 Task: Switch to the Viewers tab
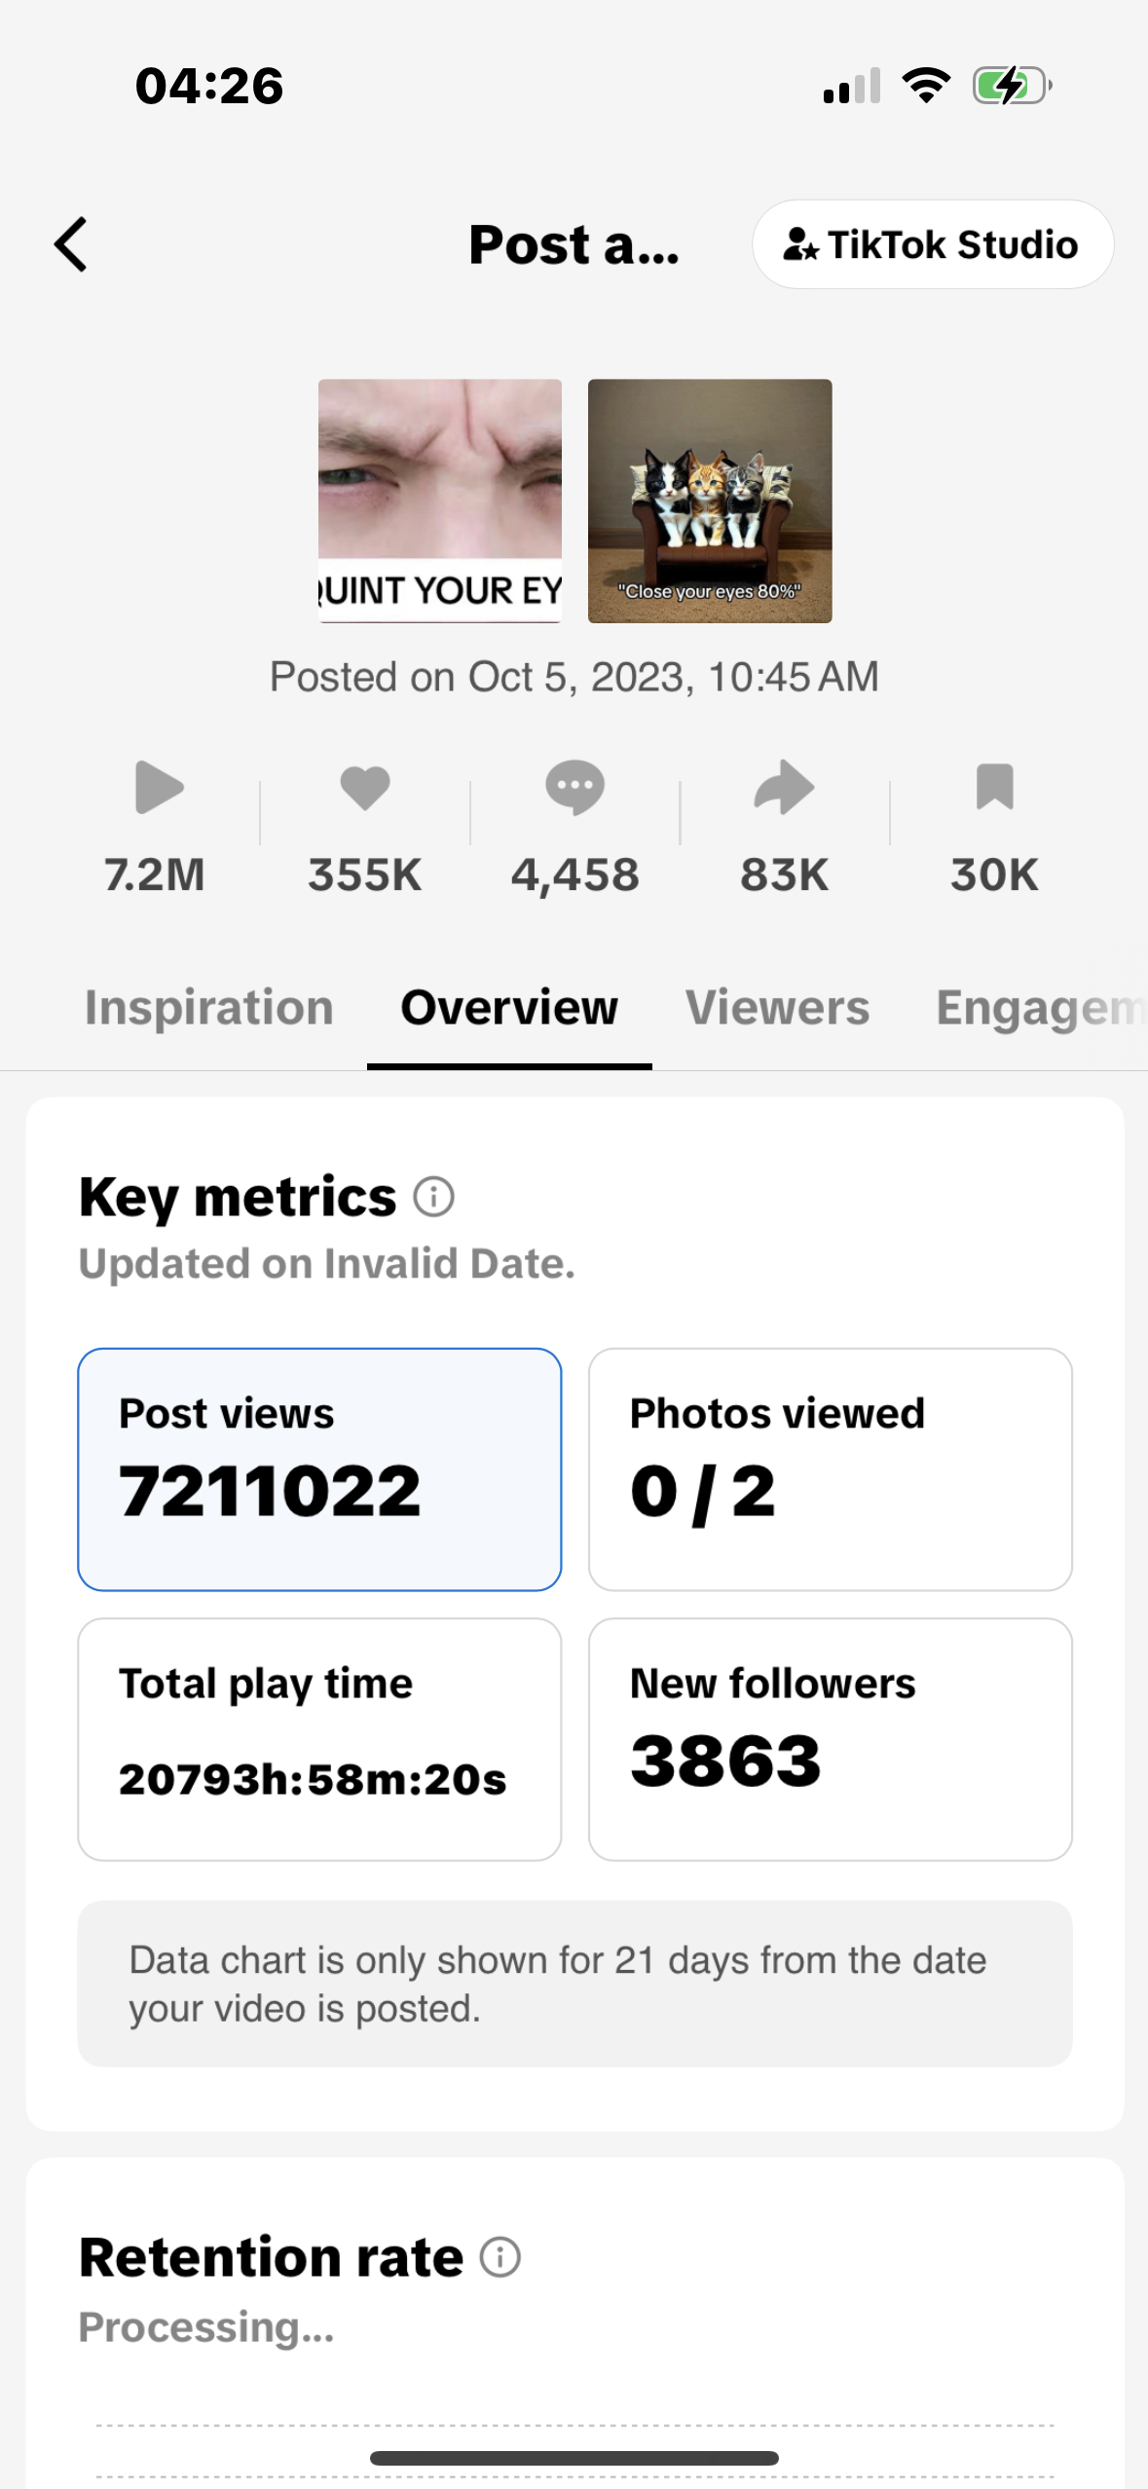click(x=777, y=1008)
